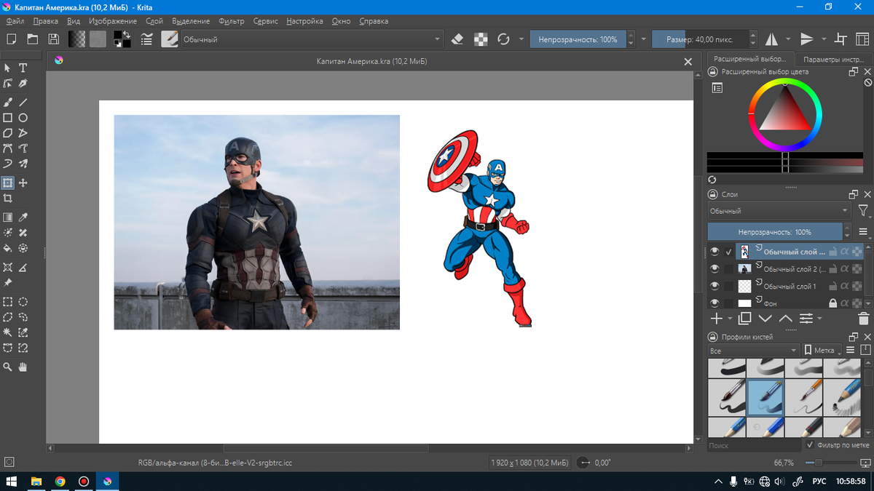This screenshot has height=491, width=874.
Task: Toggle horizontal mirror mode
Action: (771, 39)
